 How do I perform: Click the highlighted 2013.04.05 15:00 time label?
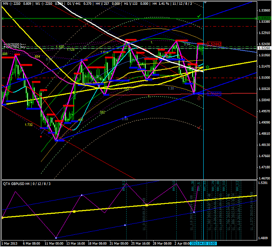pyautogui.click(x=203, y=244)
